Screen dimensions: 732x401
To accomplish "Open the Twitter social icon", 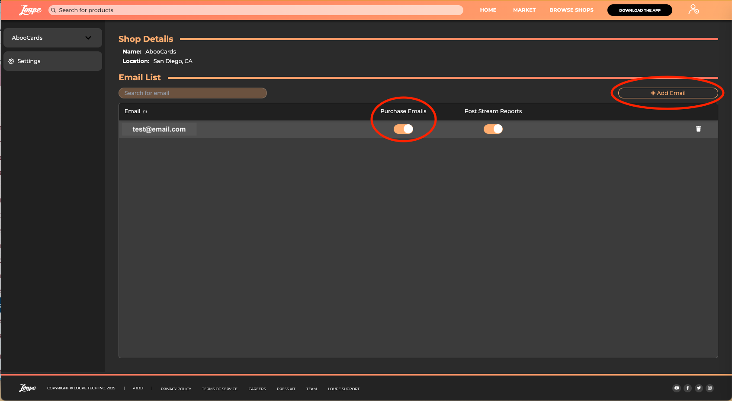I will (699, 388).
